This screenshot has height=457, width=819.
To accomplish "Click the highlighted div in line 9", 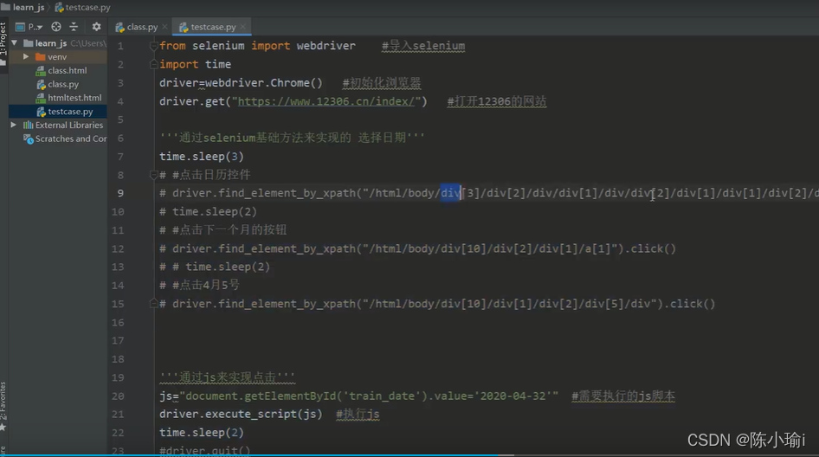I will pyautogui.click(x=450, y=193).
